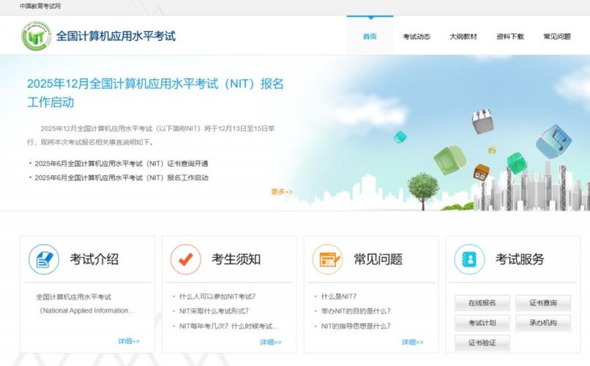Click 详细>> in the 常见问题 card
The height and width of the screenshot is (366, 590).
click(x=412, y=342)
